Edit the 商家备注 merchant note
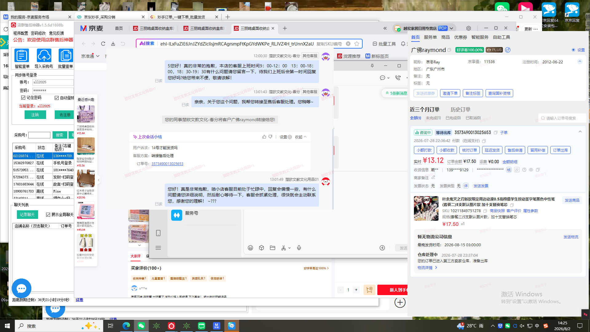 point(433,177)
